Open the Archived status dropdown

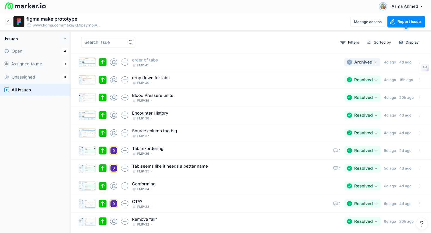[x=362, y=62]
